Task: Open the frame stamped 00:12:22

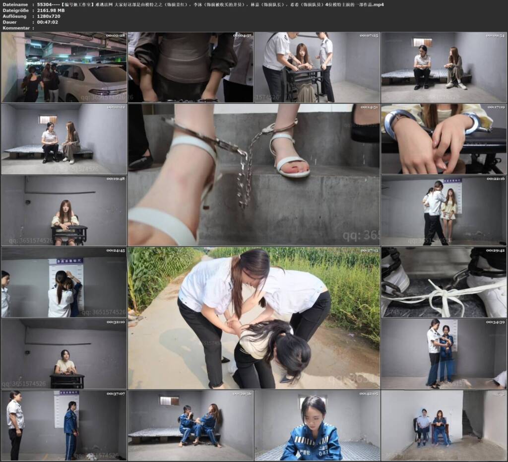Action: pos(64,139)
